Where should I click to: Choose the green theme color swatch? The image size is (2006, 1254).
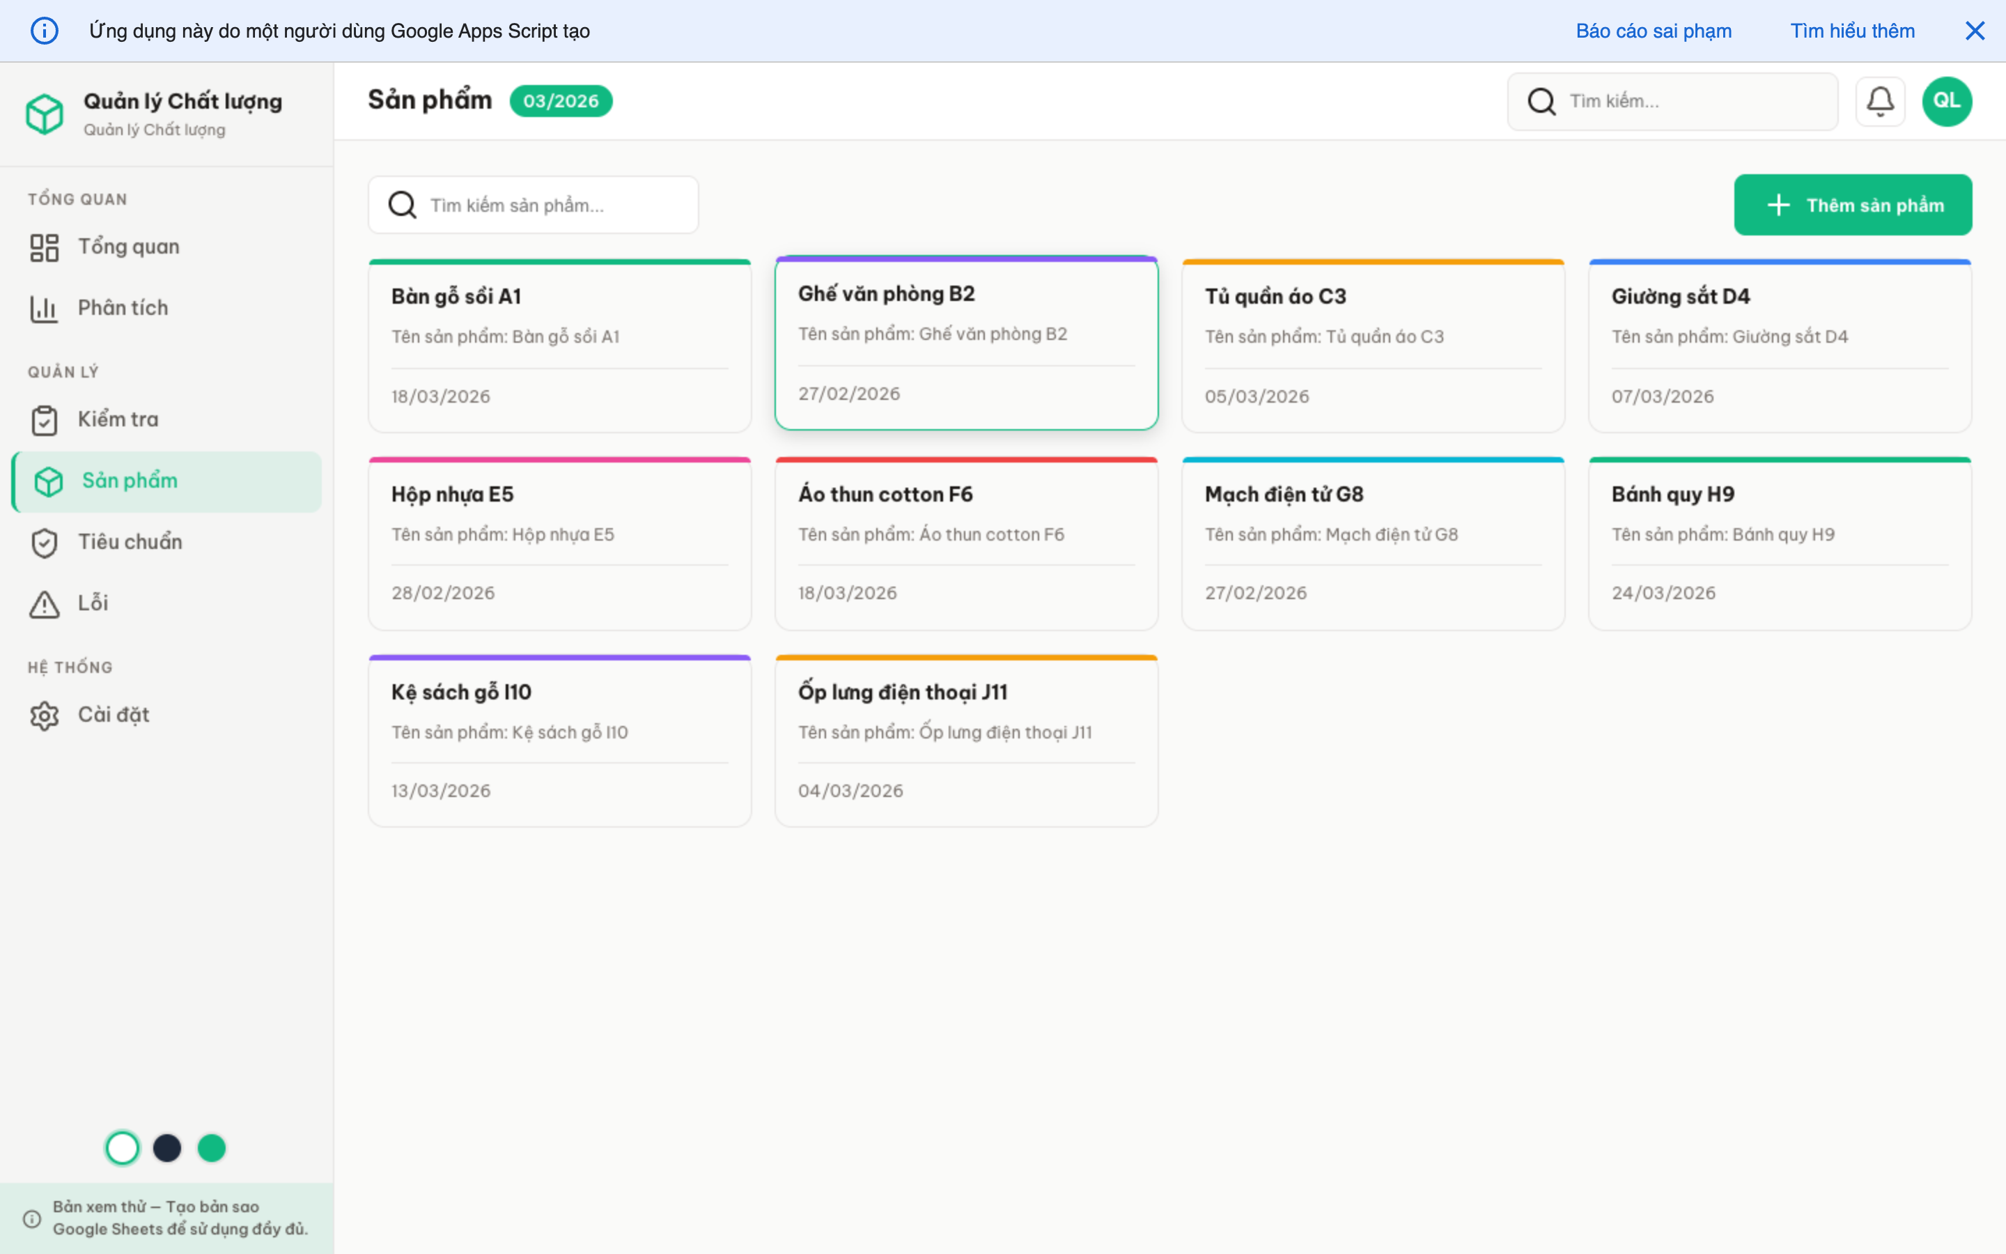pyautogui.click(x=211, y=1148)
